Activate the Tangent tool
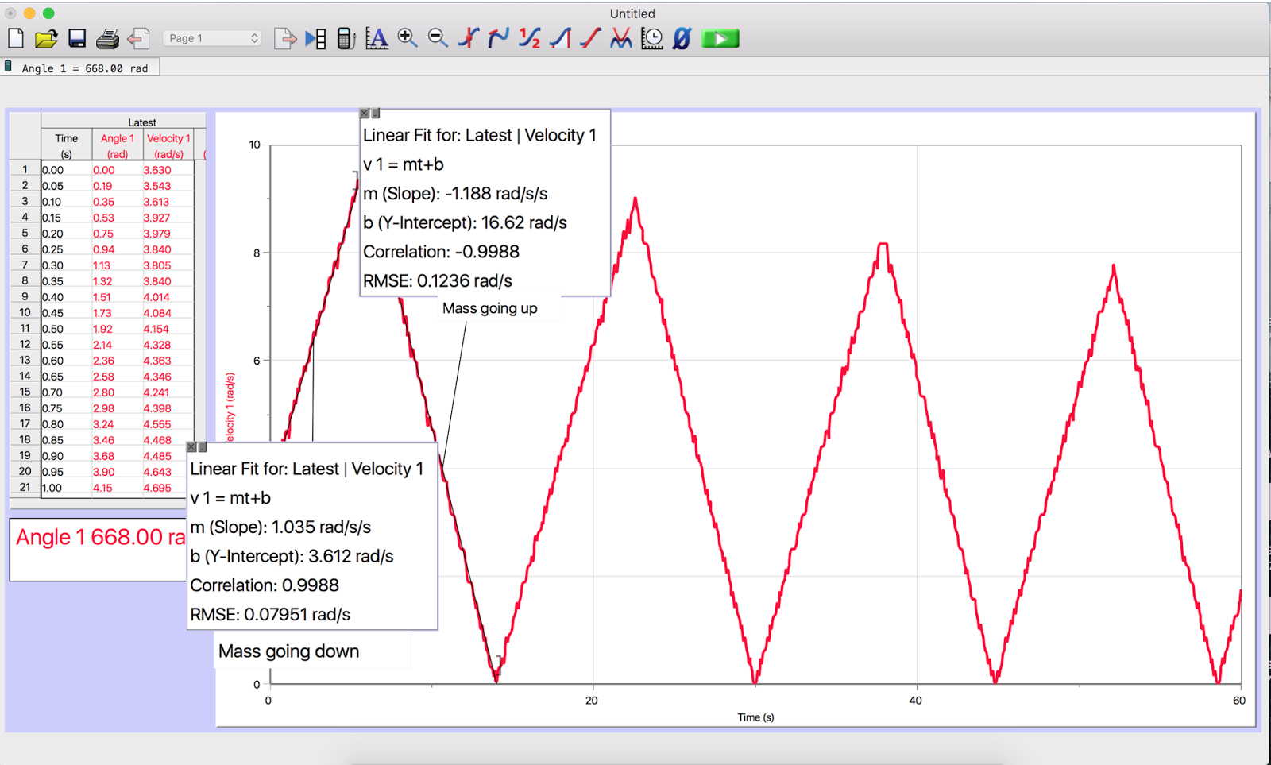Screen dimensions: 1271x765 pos(499,38)
